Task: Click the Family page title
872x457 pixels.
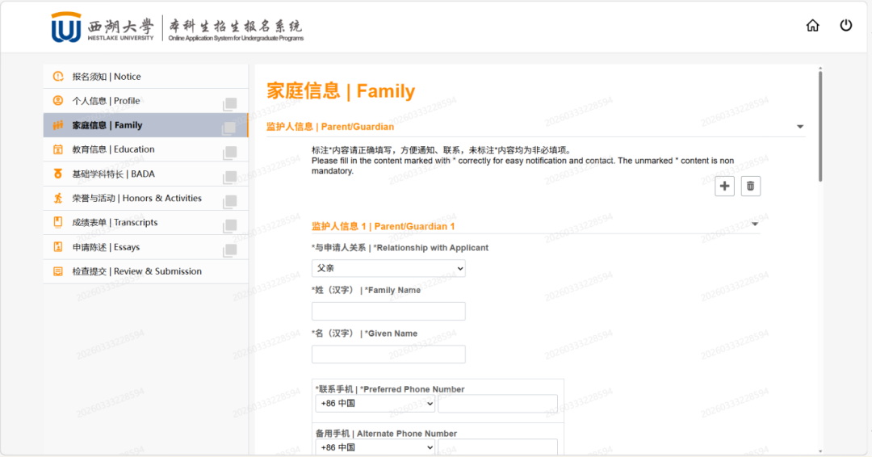Action: tap(341, 90)
